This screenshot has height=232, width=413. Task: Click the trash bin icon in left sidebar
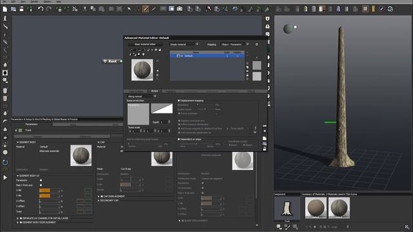(x=5, y=91)
